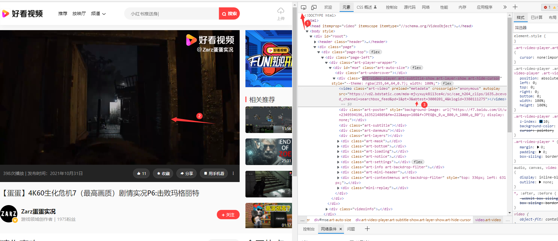Expand the header class="header" node
This screenshot has height=241, width=558.
[315, 42]
